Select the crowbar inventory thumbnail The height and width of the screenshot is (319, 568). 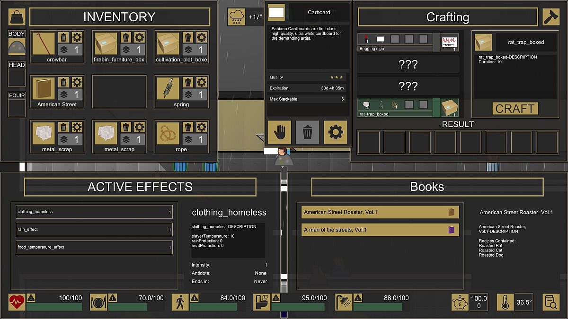[44, 43]
